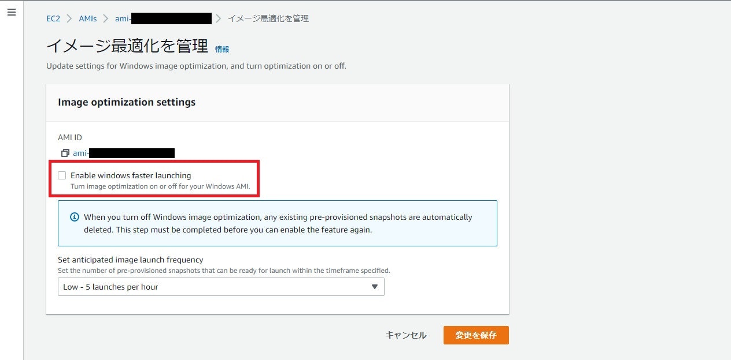Click the info icon in the notice box
Image resolution: width=731 pixels, height=360 pixels.
click(75, 217)
